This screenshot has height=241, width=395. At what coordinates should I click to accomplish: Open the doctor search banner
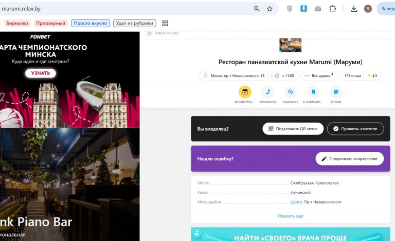pyautogui.click(x=291, y=234)
